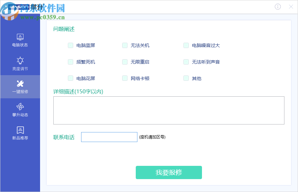Enable 无法听到声音 option
This screenshot has width=298, height=192.
point(186,62)
